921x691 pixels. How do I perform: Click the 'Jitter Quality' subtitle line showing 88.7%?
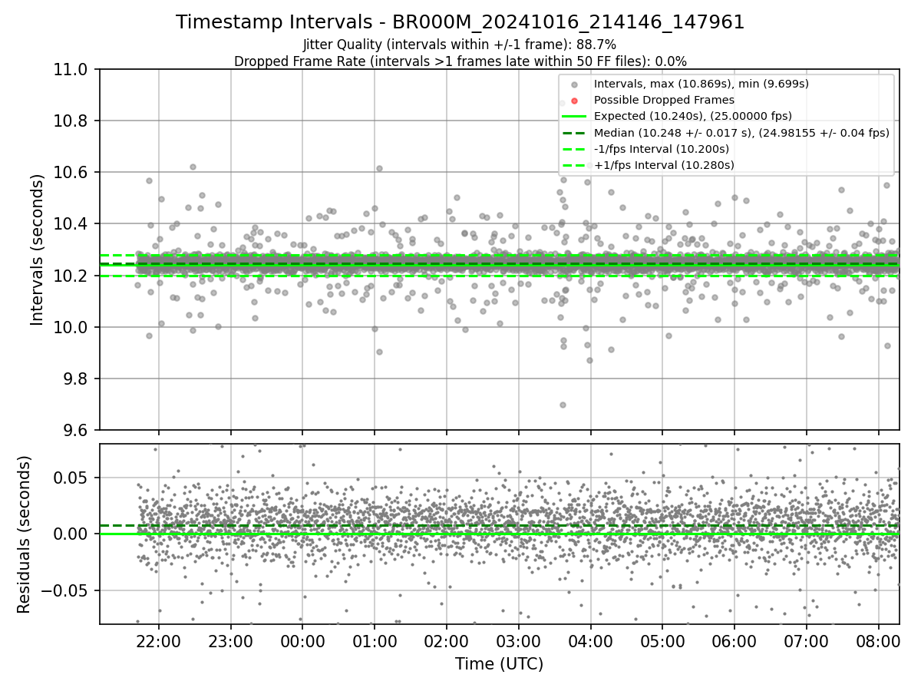click(460, 45)
